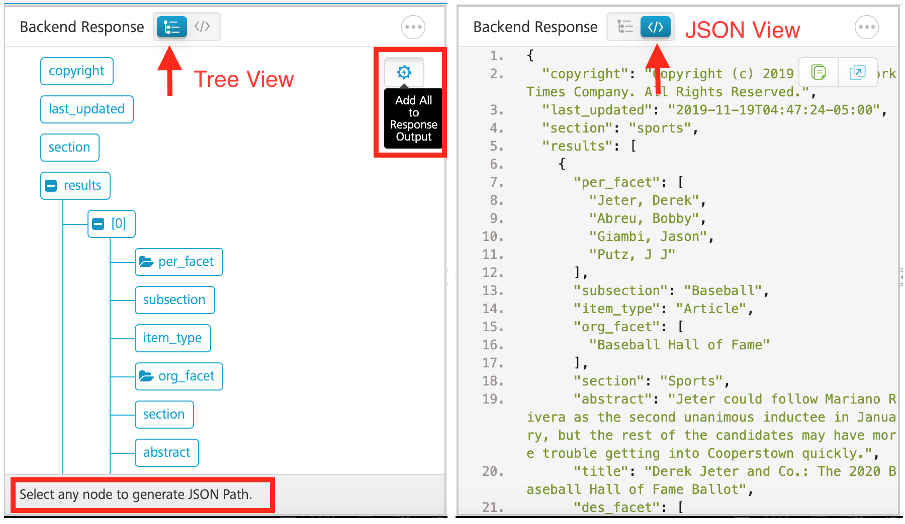Open JSON in new window via blue icon
905x524 pixels.
(858, 72)
